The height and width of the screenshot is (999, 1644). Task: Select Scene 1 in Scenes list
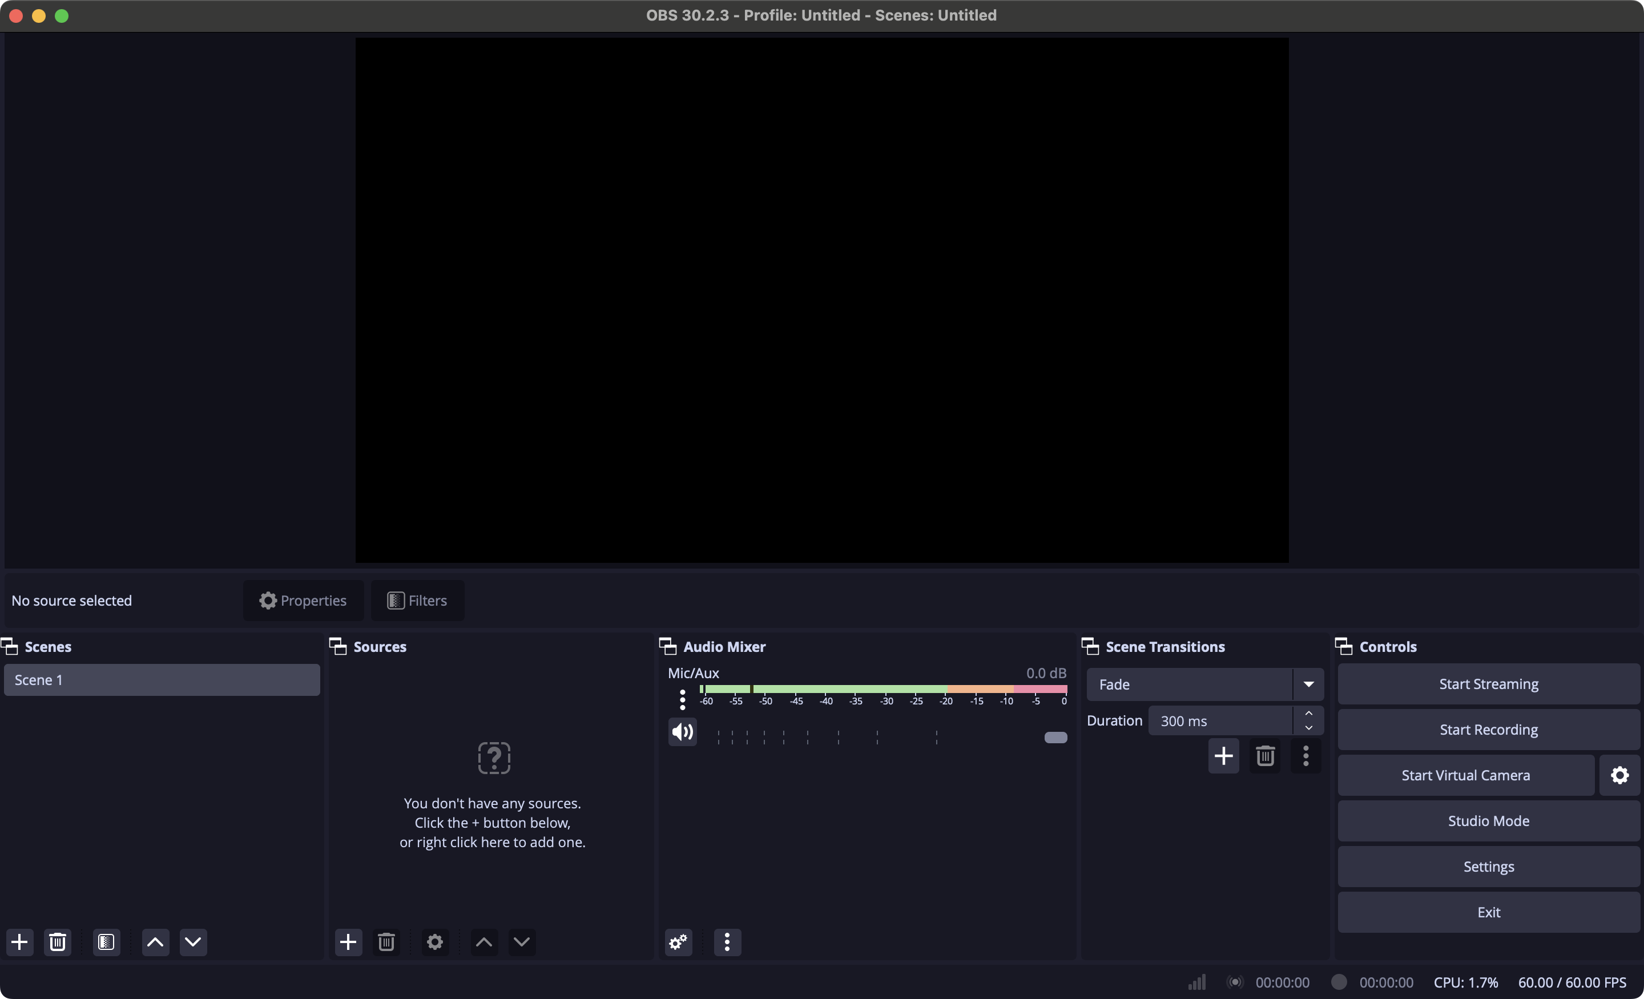(162, 679)
